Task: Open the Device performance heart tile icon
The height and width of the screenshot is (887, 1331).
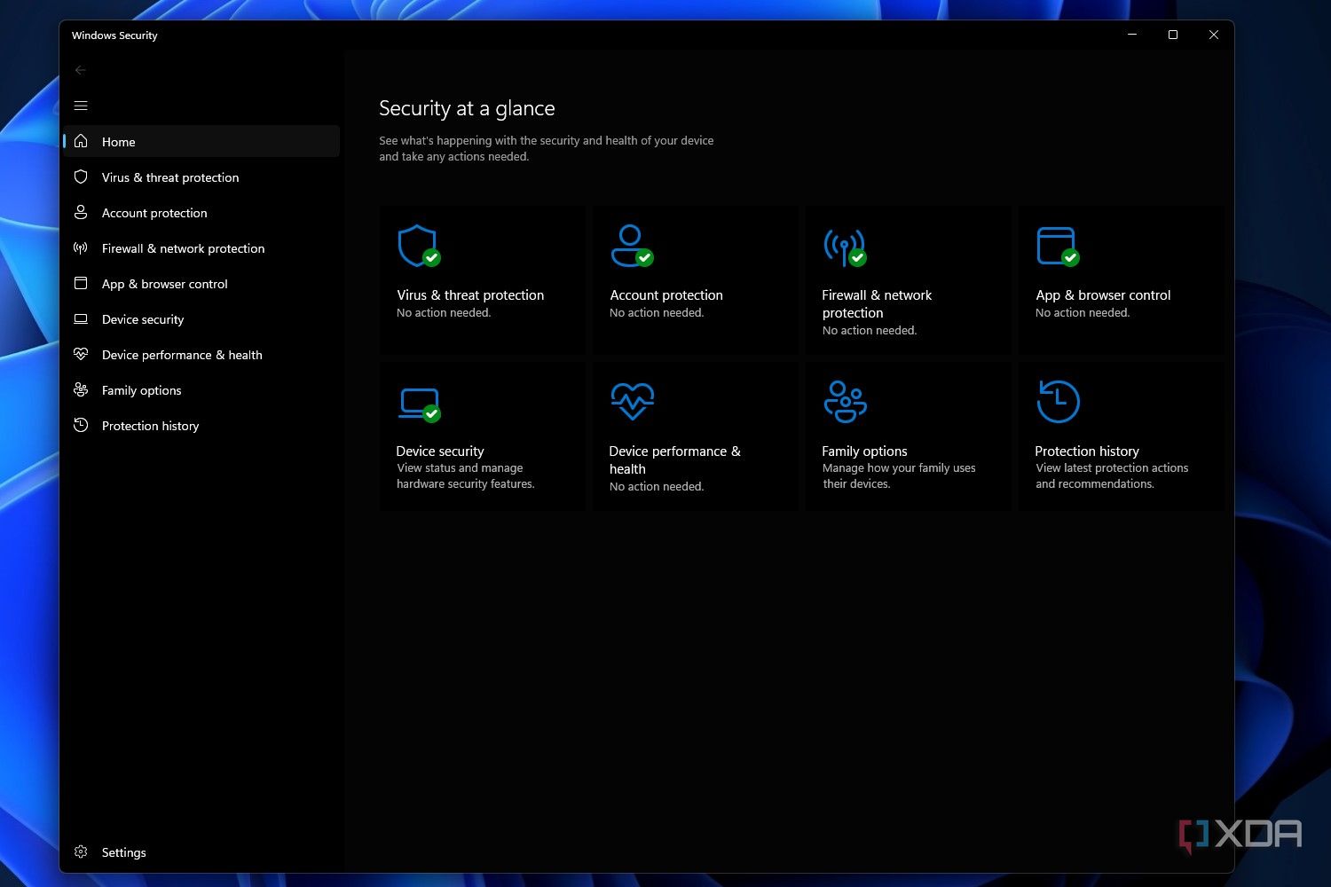Action: 632,402
